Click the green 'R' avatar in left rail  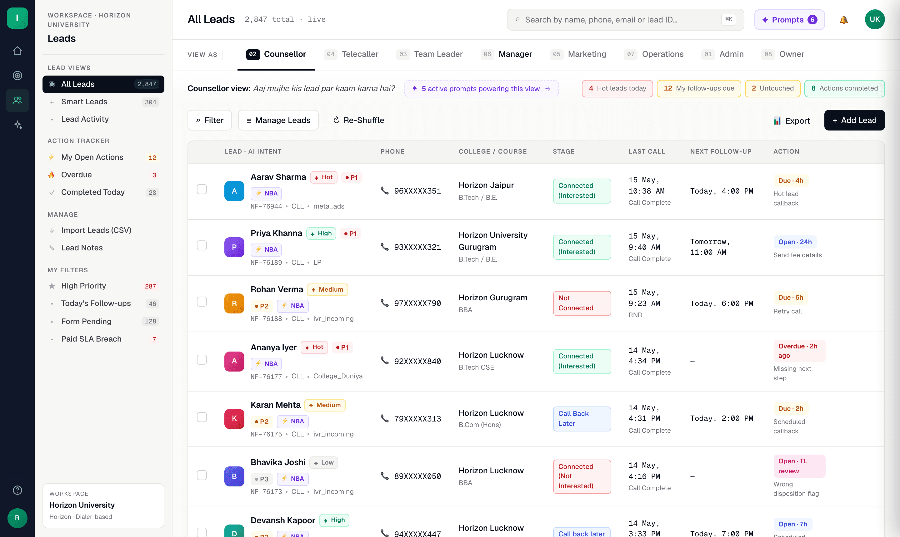(x=17, y=518)
